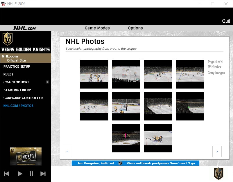This screenshot has height=182, width=233.
Task: Open photo of player lying on the ice
Action: (158, 138)
